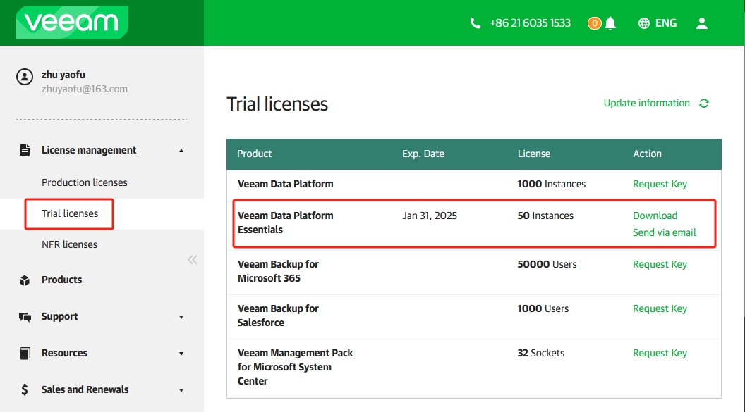Click the Update information link
The image size is (745, 412).
click(647, 104)
